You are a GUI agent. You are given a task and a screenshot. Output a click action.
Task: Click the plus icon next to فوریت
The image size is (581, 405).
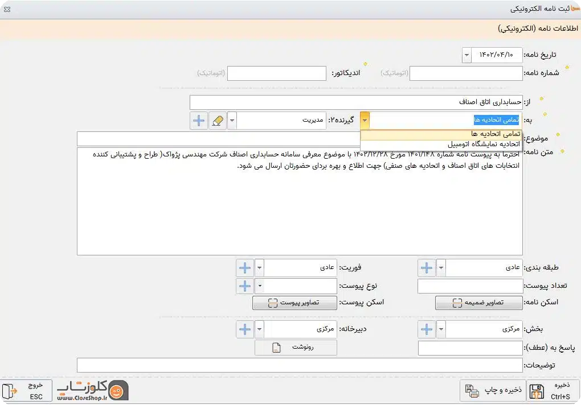click(x=244, y=267)
